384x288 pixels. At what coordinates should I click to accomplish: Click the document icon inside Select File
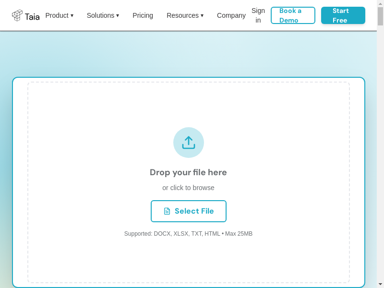(x=167, y=211)
